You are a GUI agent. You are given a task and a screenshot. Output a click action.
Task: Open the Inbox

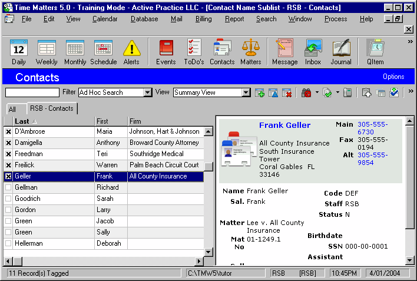(x=313, y=52)
